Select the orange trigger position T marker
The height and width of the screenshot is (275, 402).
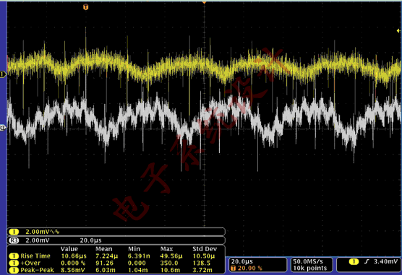pyautogui.click(x=85, y=7)
